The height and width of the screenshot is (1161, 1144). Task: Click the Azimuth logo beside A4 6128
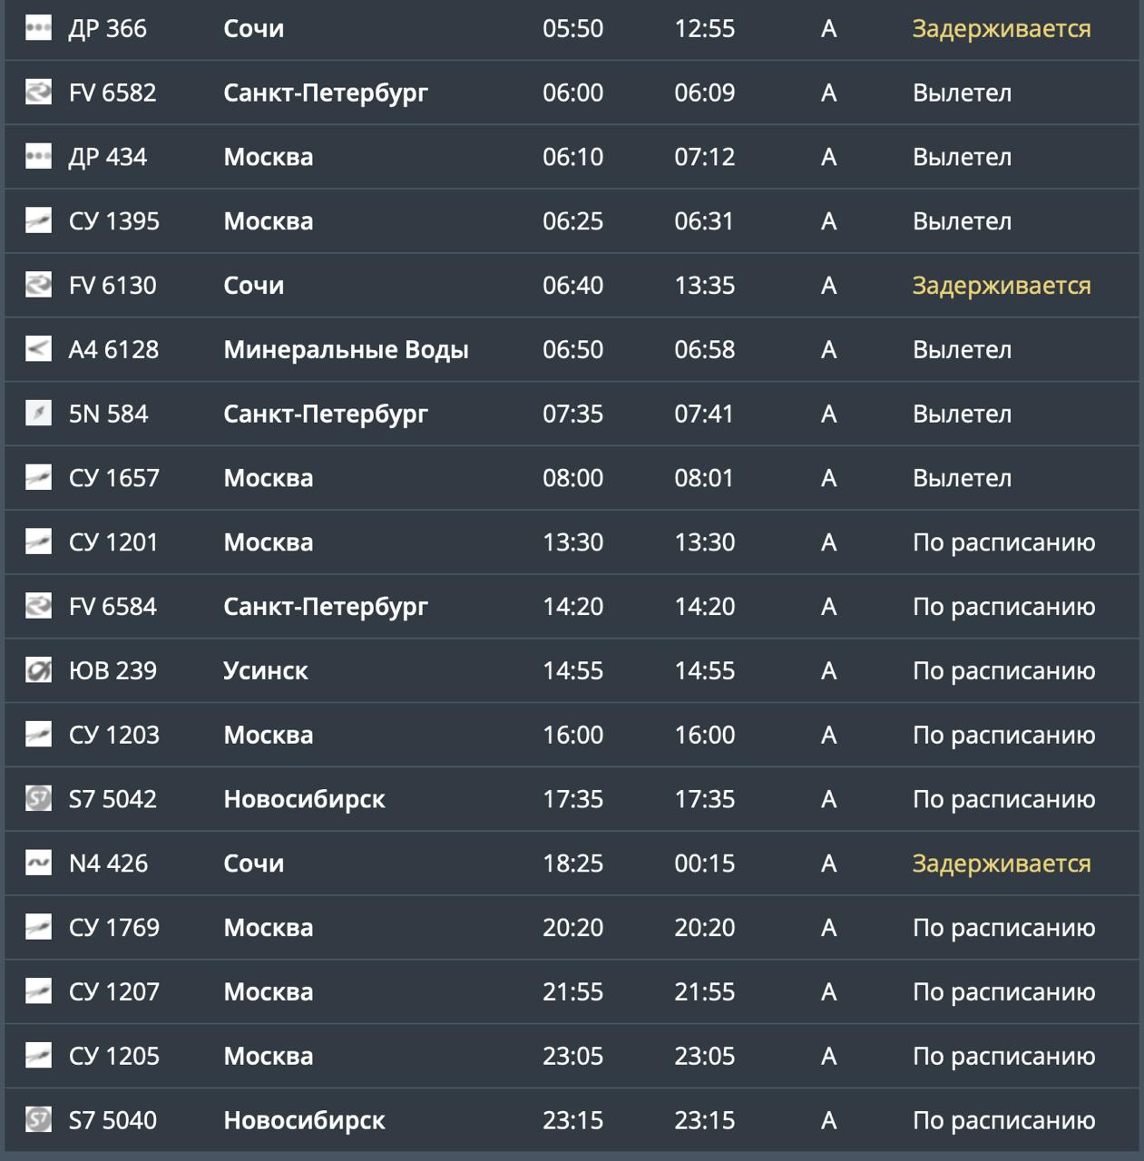(38, 349)
